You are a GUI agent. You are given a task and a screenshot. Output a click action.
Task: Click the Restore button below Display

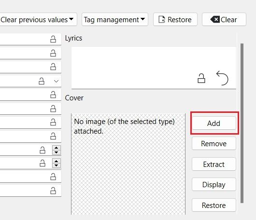tap(214, 205)
